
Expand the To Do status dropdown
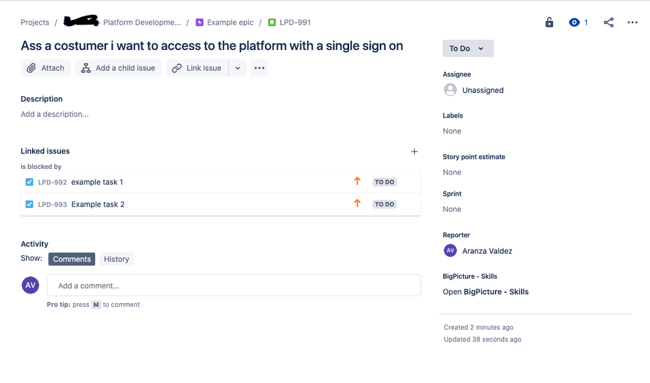(468, 49)
